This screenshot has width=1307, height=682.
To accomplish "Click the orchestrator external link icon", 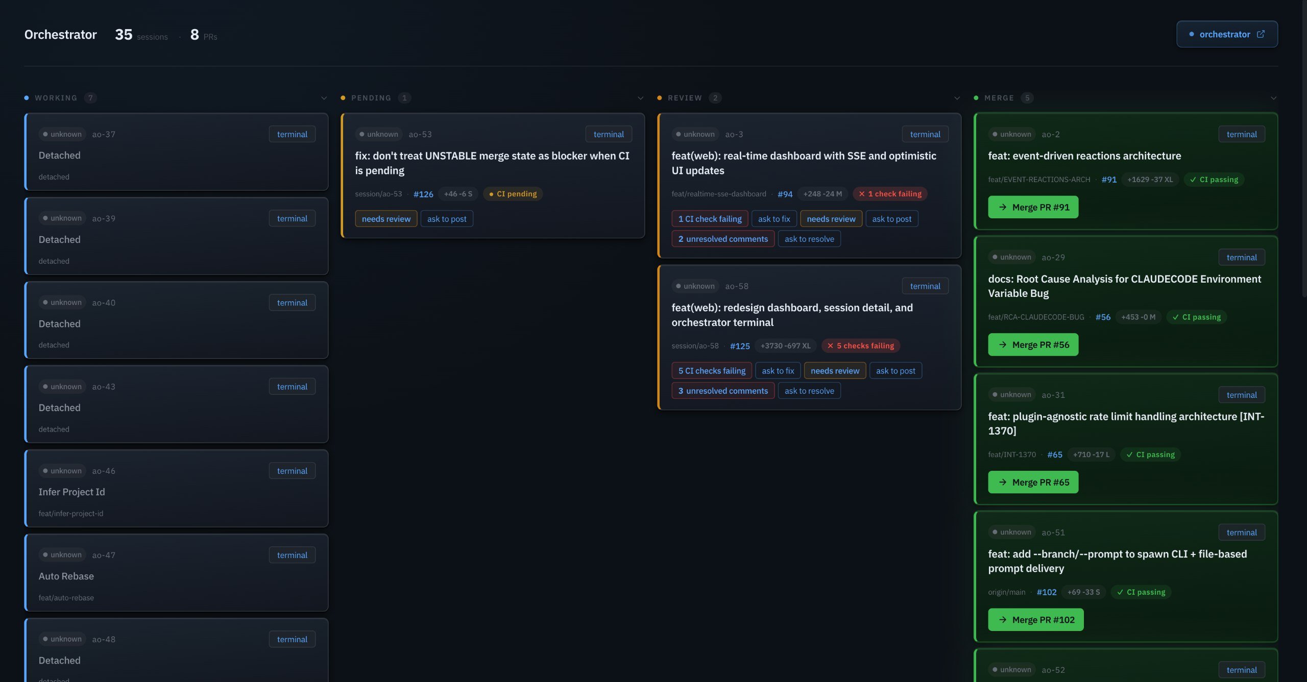I will [x=1261, y=34].
